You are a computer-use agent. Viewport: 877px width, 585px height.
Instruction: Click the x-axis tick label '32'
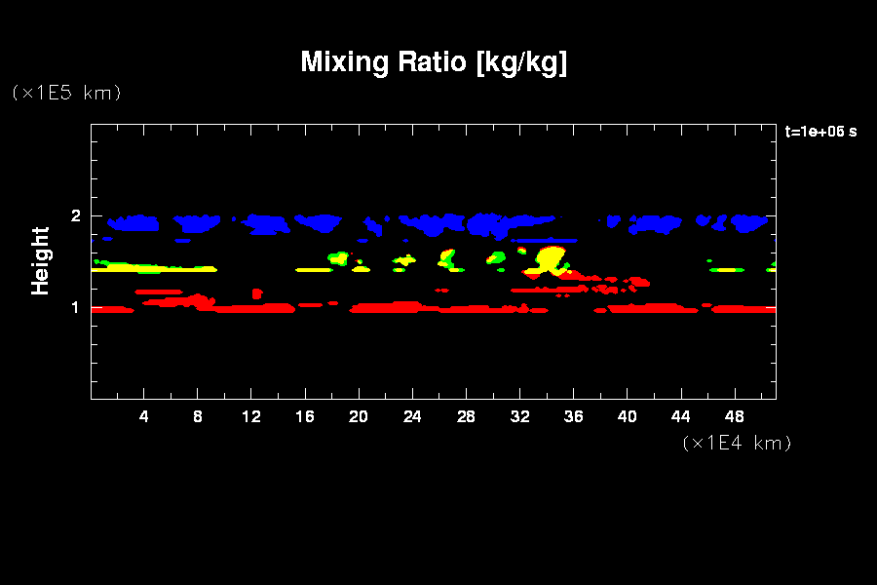(519, 416)
